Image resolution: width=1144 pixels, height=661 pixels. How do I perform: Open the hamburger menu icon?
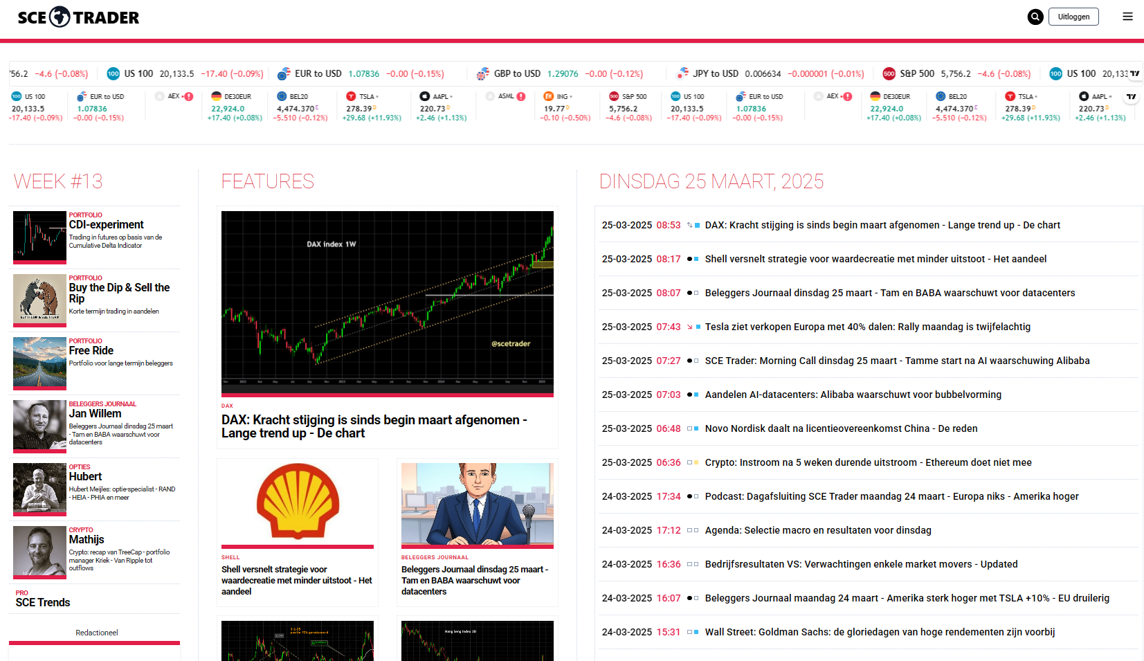point(1127,17)
